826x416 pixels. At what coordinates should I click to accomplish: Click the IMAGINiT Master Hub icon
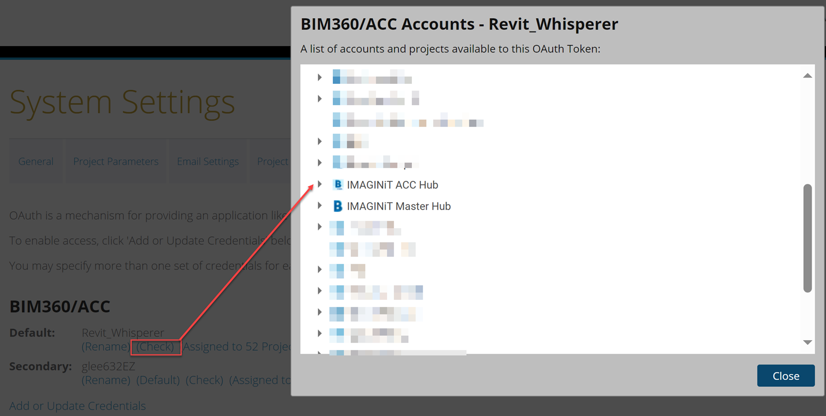click(x=338, y=206)
